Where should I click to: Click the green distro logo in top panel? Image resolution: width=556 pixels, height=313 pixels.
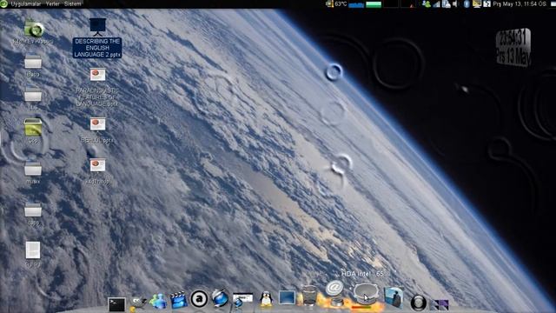pos(3,3)
